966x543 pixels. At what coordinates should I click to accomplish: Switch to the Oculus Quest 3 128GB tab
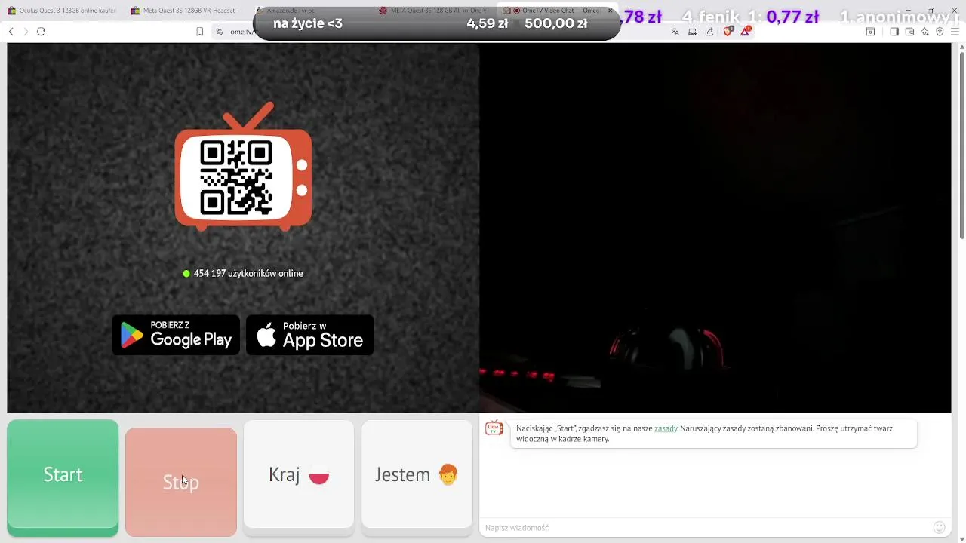coord(62,11)
